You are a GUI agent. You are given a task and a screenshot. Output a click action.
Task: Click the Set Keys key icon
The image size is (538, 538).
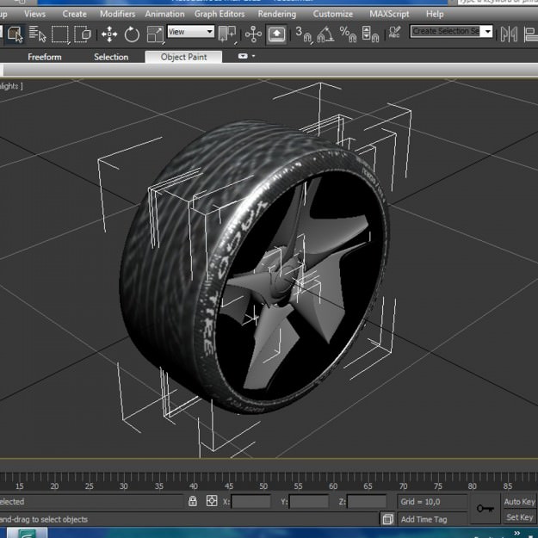pos(485,509)
